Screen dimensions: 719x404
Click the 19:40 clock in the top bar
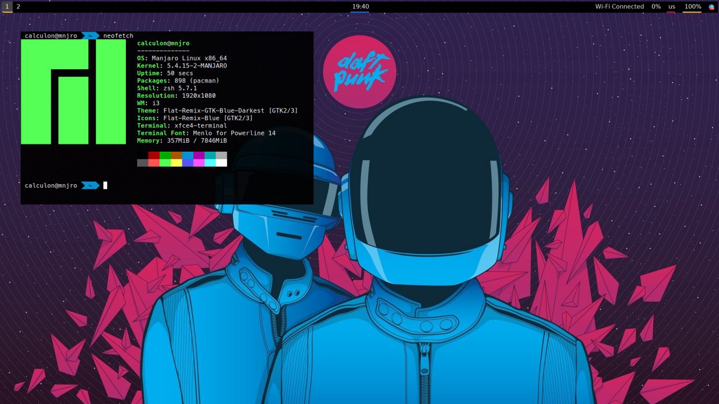click(x=360, y=7)
